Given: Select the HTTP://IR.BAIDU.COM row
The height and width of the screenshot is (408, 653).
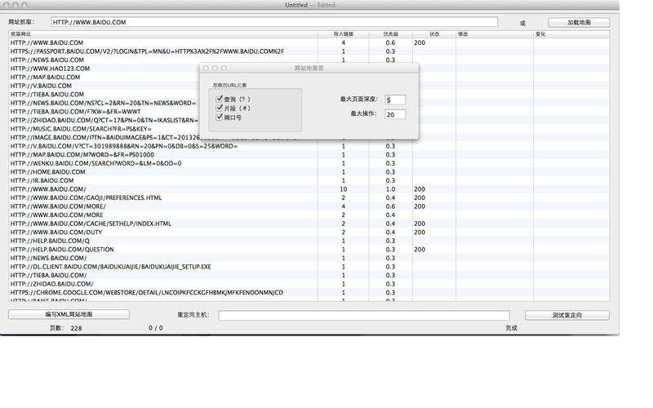Looking at the screenshot, I should pos(309,180).
